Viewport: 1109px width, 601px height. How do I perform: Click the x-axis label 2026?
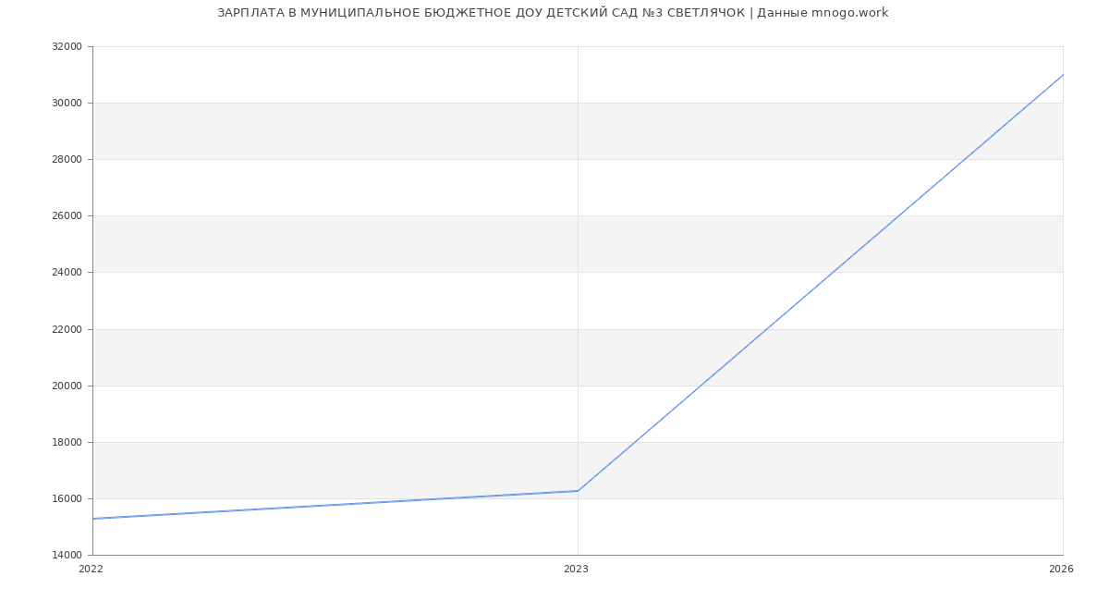(x=1061, y=569)
